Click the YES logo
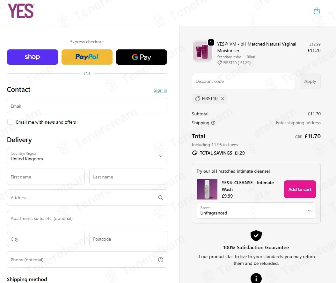The image size is (336, 283). click(x=21, y=11)
